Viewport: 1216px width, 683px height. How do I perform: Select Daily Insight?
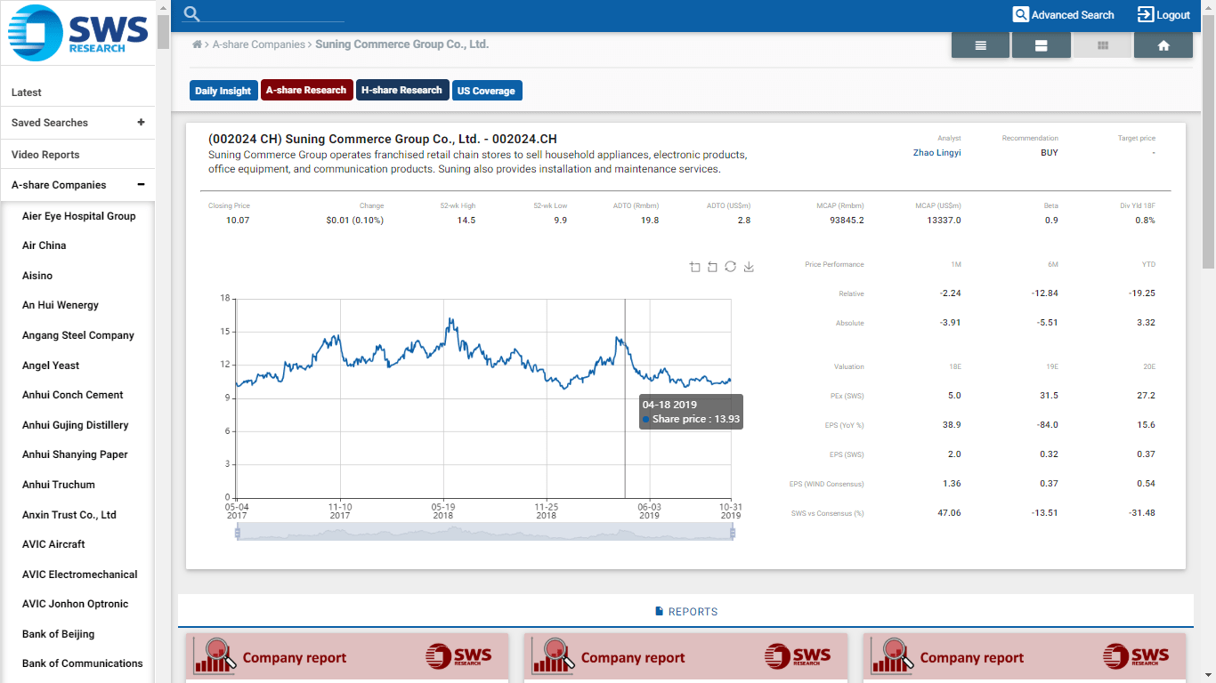tap(223, 90)
